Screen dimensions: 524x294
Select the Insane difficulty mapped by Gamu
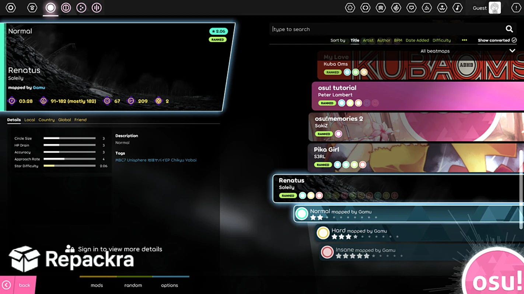[422, 252]
